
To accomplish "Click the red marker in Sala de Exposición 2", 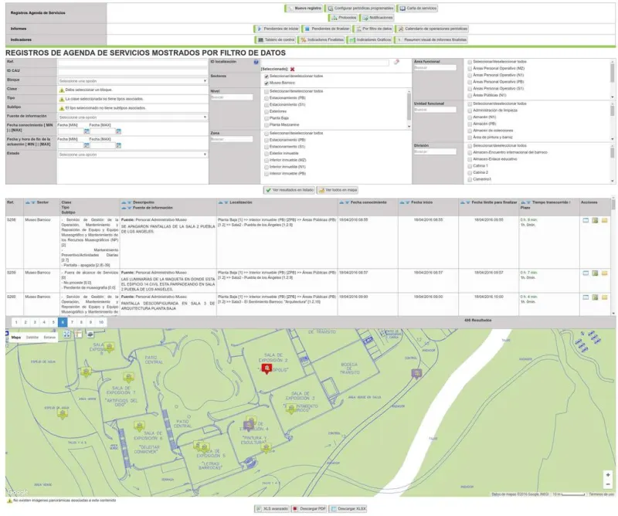I will pyautogui.click(x=267, y=369).
